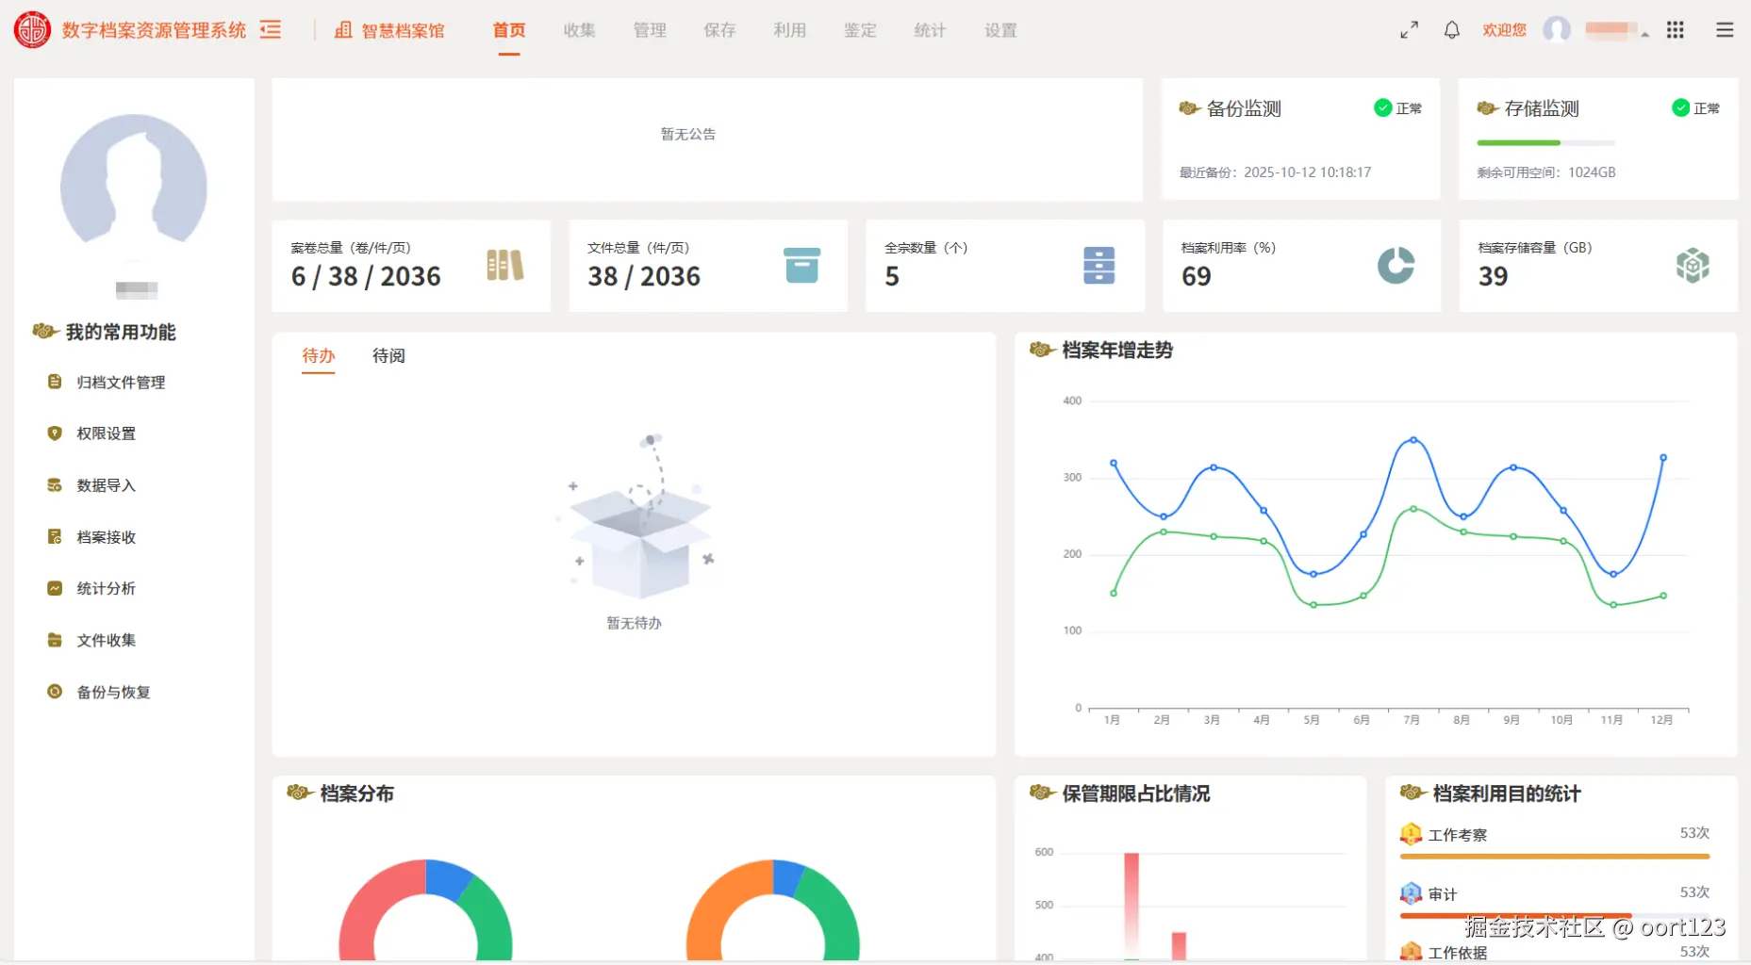Open notifications bell icon
Image resolution: width=1751 pixels, height=965 pixels.
[x=1452, y=30]
